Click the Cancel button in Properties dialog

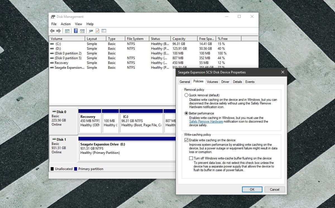275,189
